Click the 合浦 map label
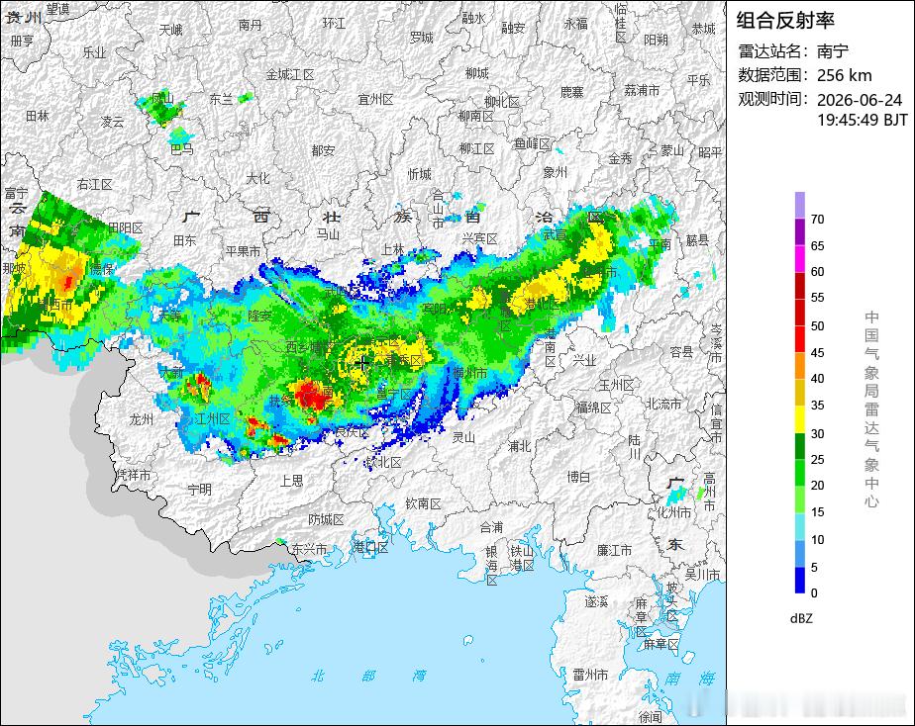Image resolution: width=915 pixels, height=726 pixels. coord(491,527)
